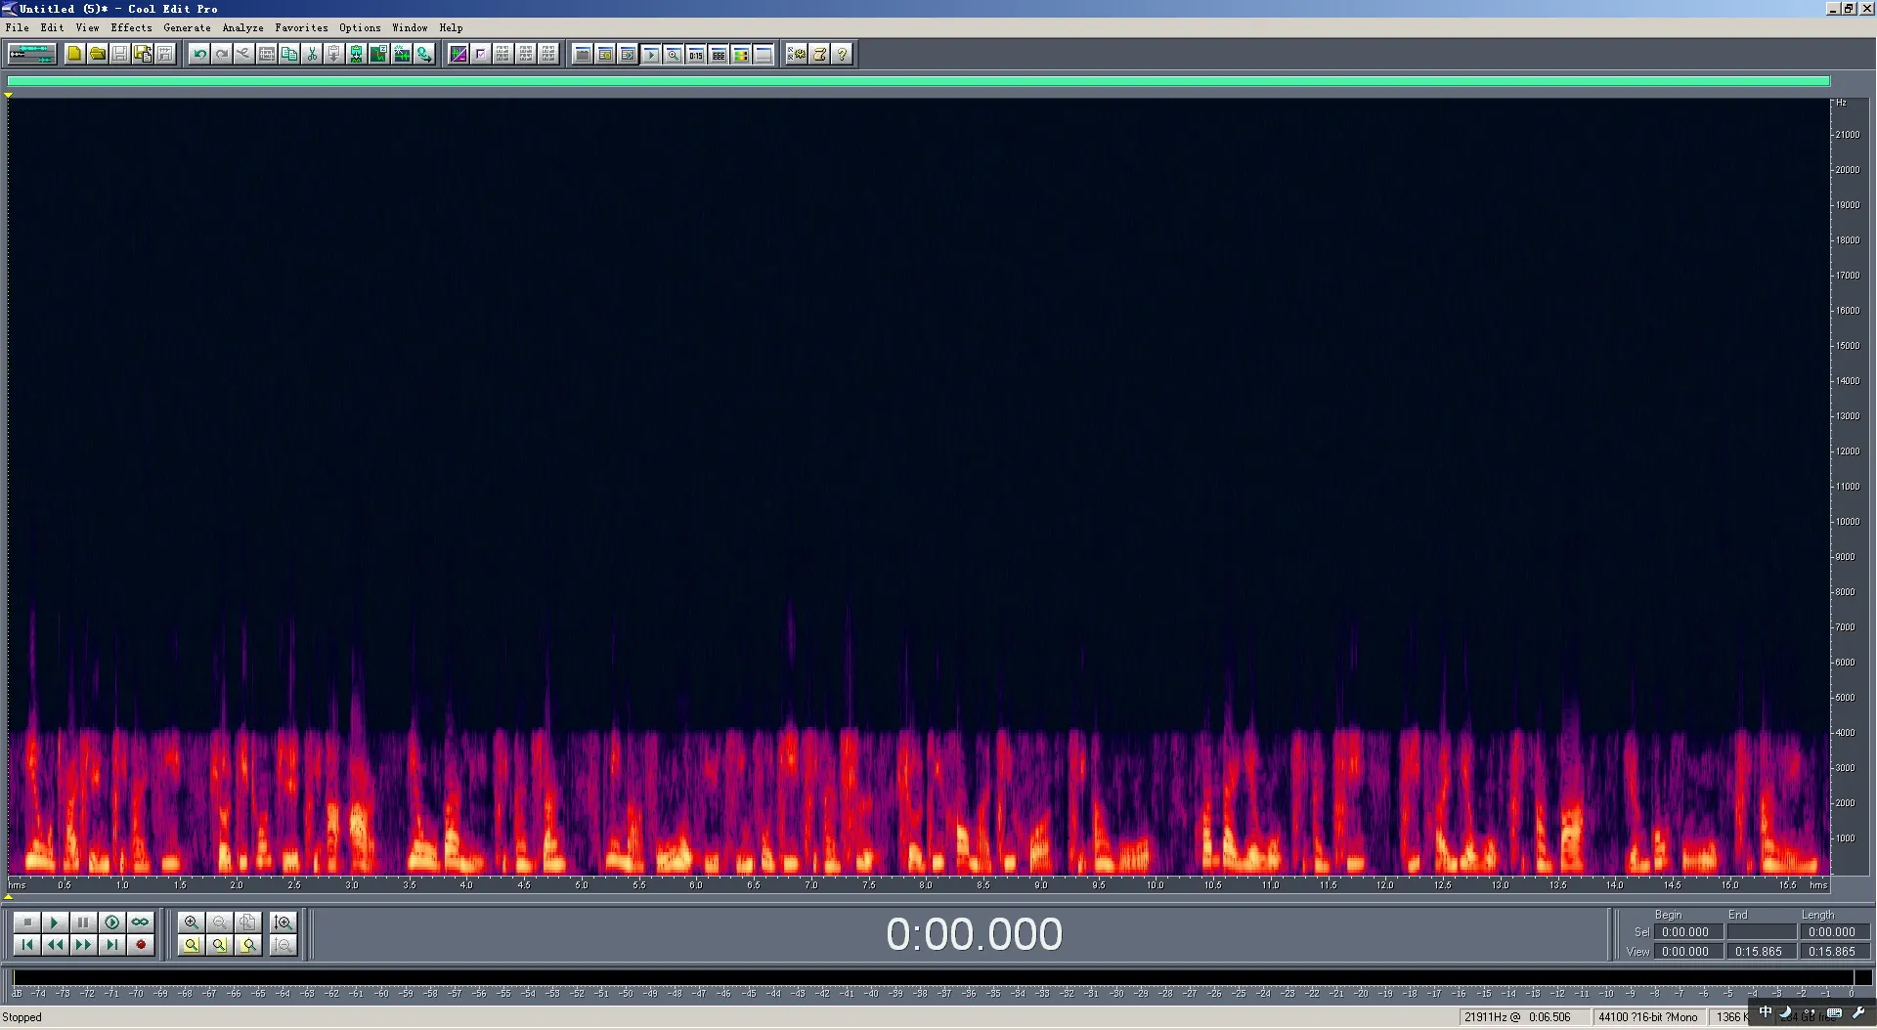
Task: Click the Paste clipboard icon
Action: point(334,54)
